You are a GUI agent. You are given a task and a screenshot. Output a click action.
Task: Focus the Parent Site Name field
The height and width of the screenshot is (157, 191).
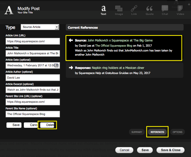point(33,114)
